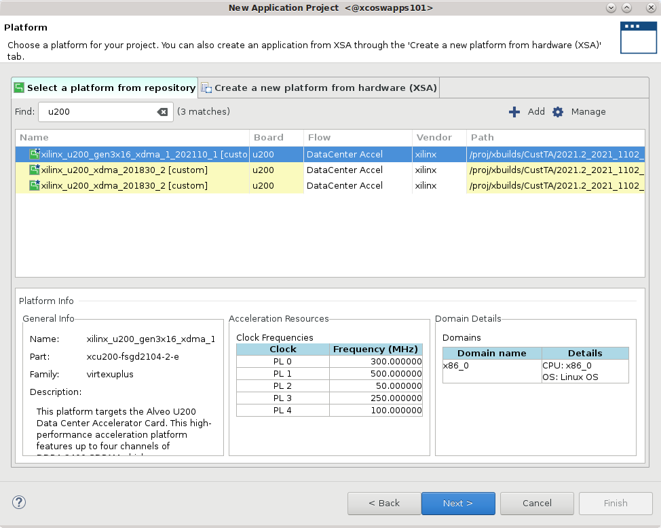Viewport: 661px width, 528px height.
Task: Switch to Select a platform from repository tab
Action: [x=105, y=88]
